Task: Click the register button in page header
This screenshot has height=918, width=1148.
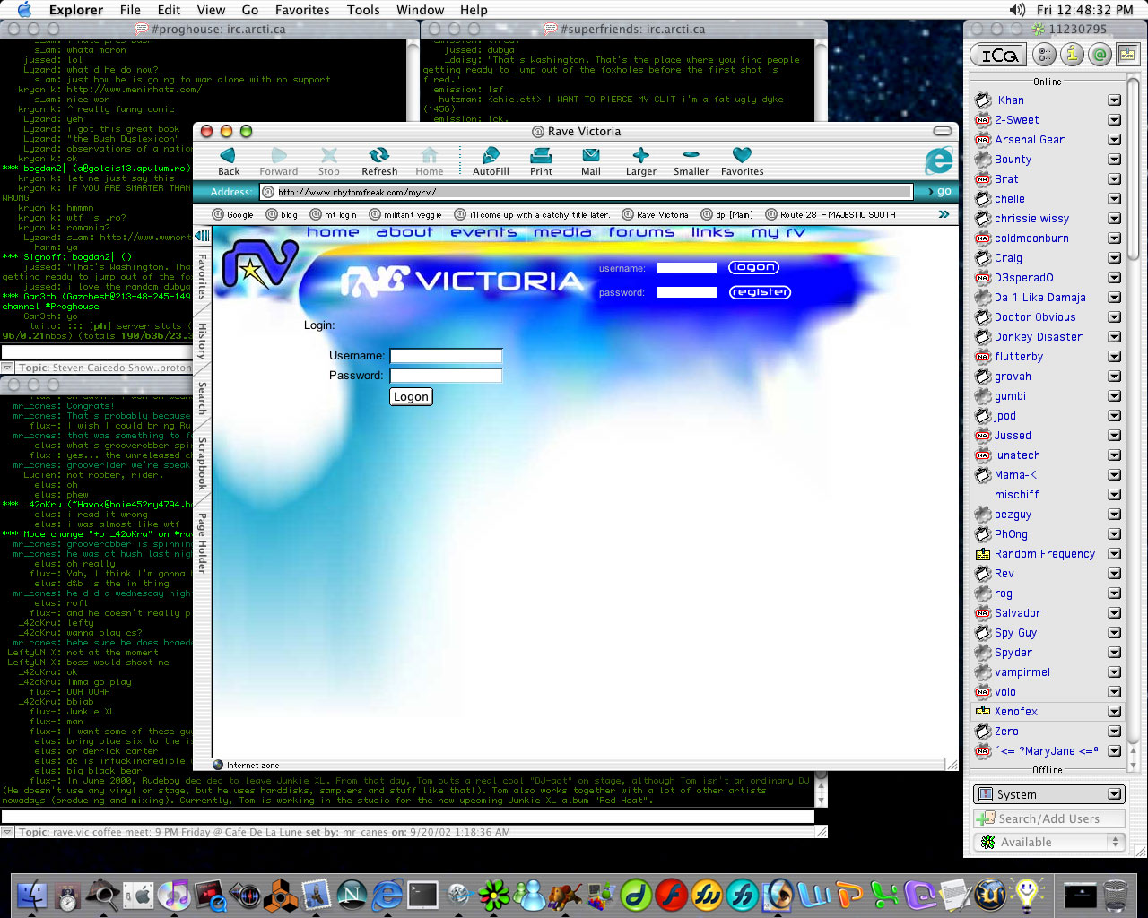Action: (760, 292)
